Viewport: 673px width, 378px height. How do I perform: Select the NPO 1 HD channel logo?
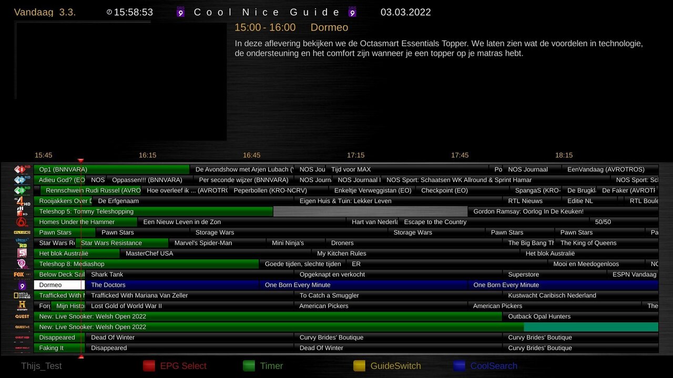coord(22,169)
